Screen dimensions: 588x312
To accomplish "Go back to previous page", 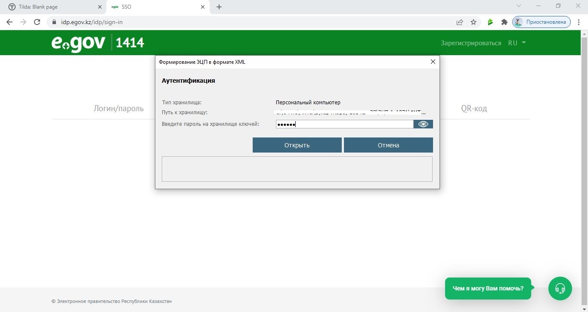I will tap(9, 22).
